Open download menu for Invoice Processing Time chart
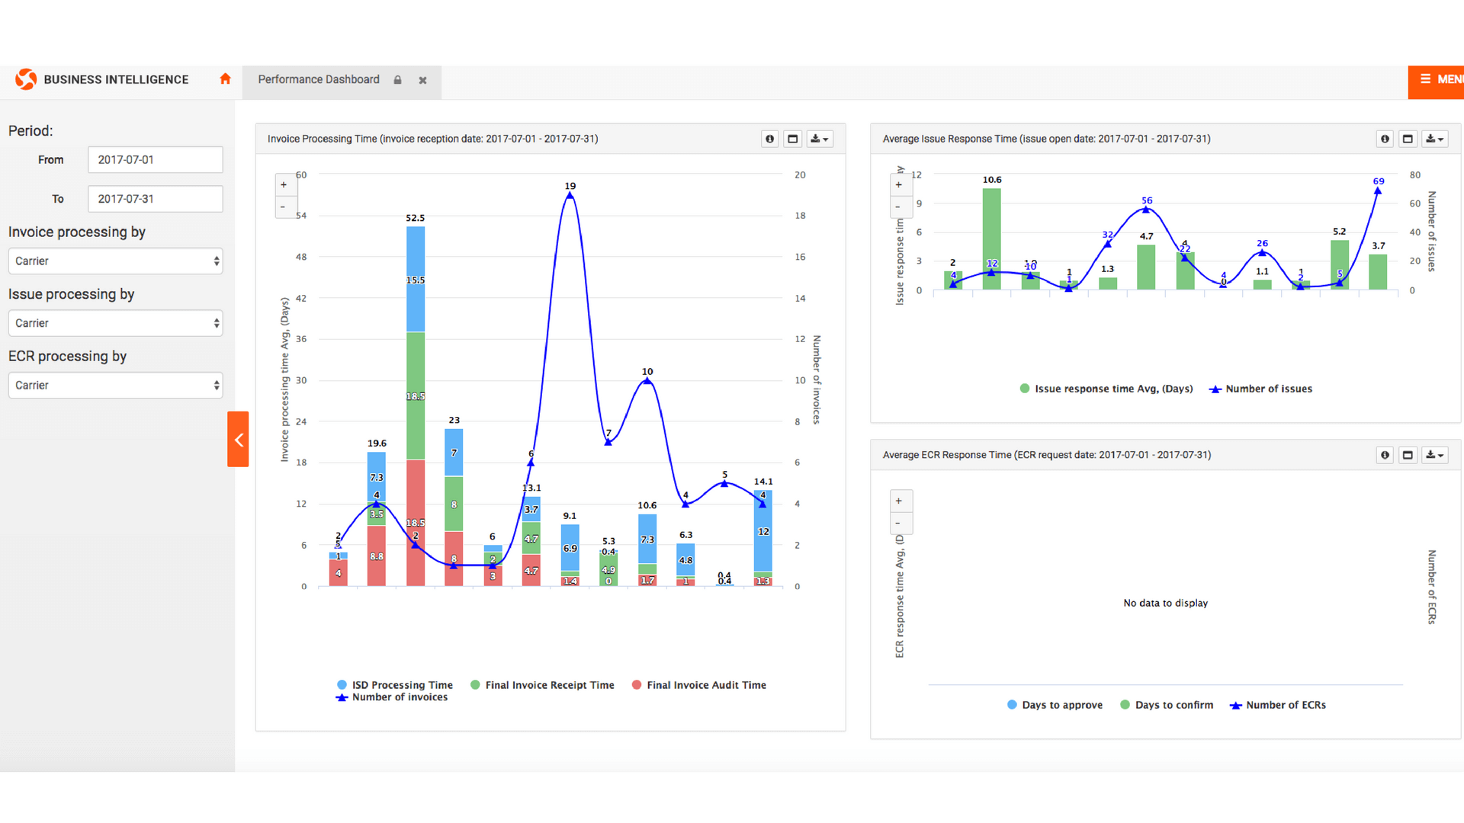 (820, 139)
